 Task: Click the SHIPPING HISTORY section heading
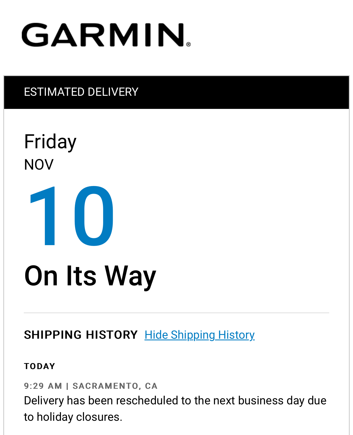pos(81,335)
